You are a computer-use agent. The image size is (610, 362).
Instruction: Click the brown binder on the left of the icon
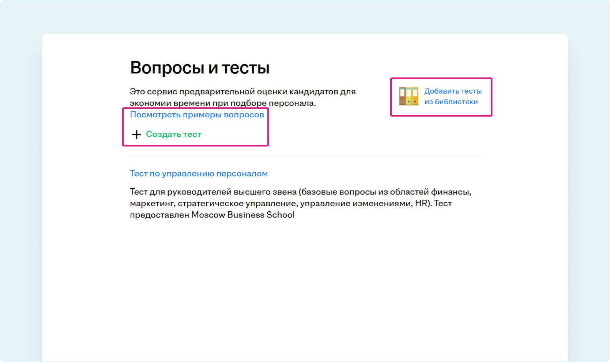point(402,96)
